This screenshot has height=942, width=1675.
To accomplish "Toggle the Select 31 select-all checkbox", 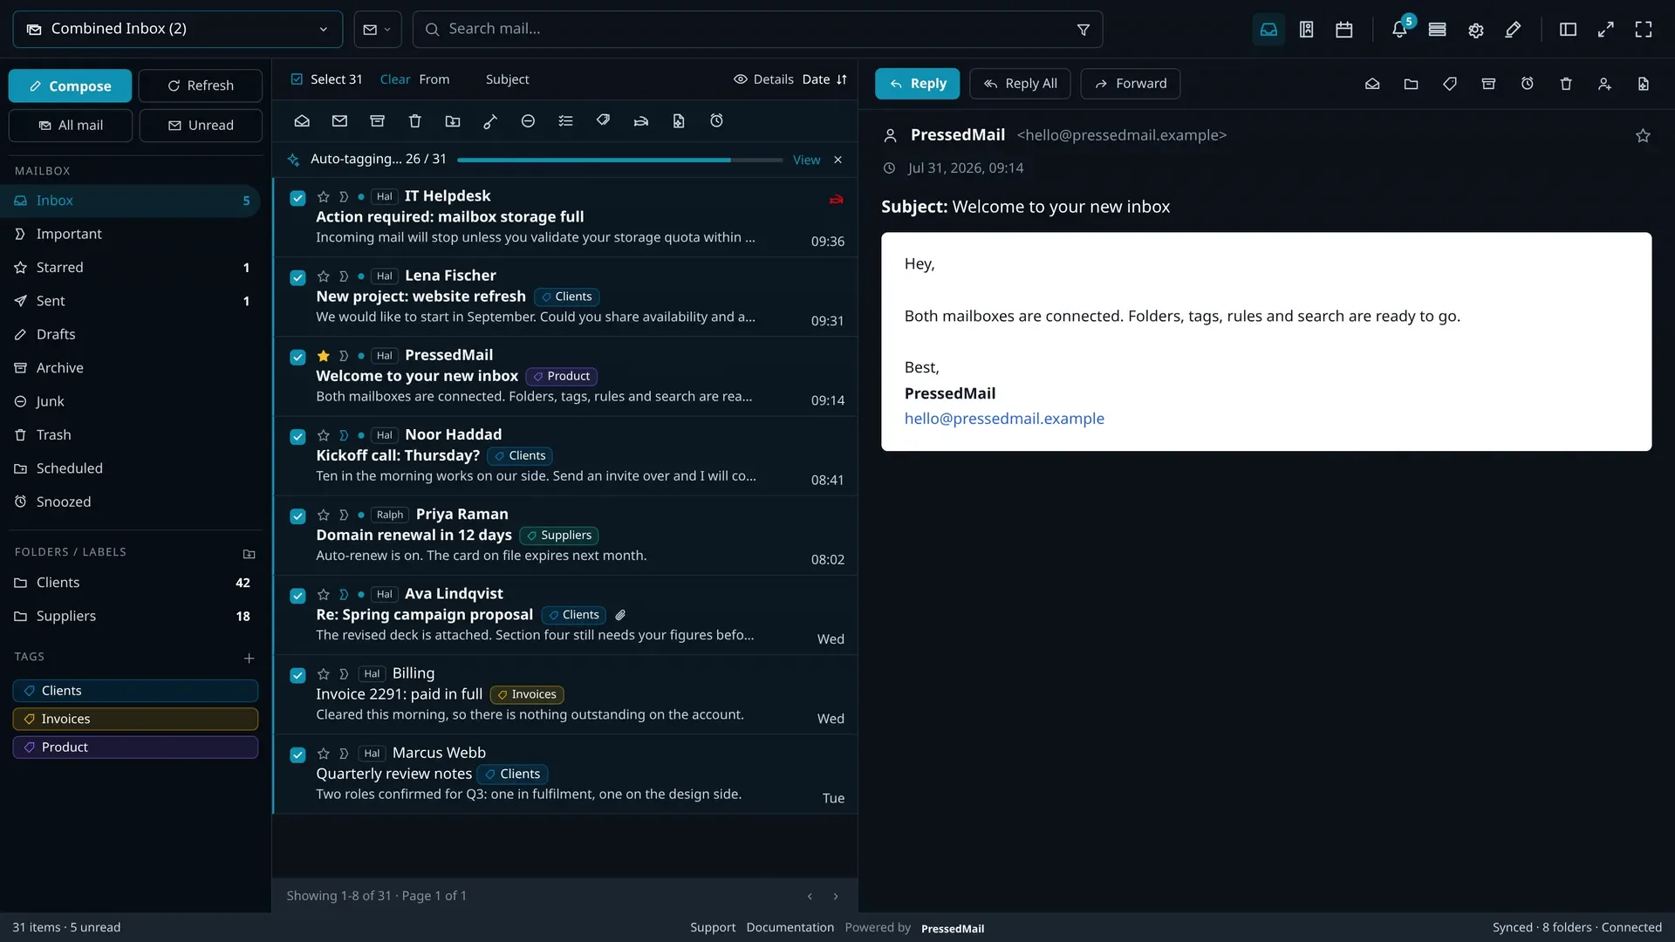I will [x=297, y=79].
